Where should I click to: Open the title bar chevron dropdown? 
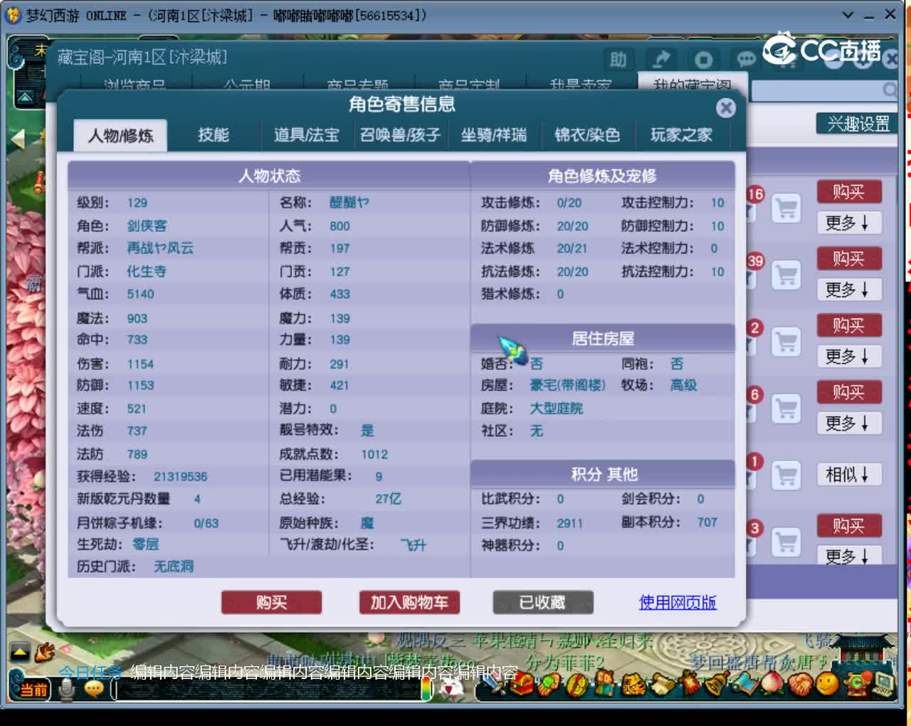[x=848, y=14]
